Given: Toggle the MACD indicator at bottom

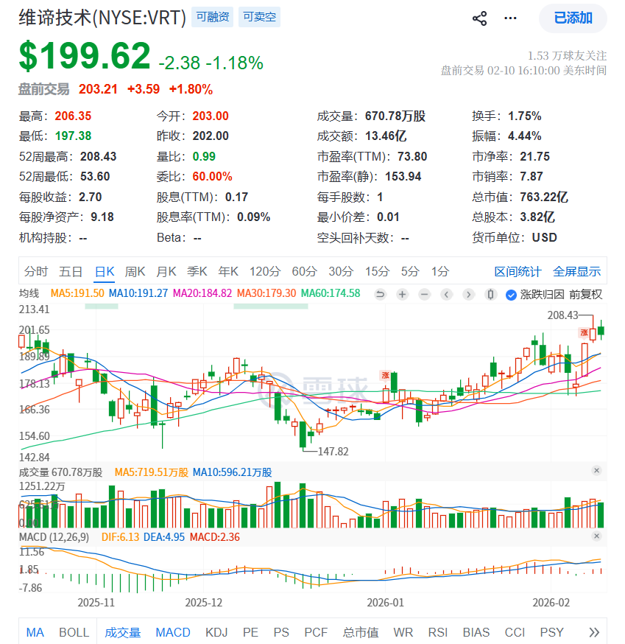Looking at the screenshot, I should [173, 632].
